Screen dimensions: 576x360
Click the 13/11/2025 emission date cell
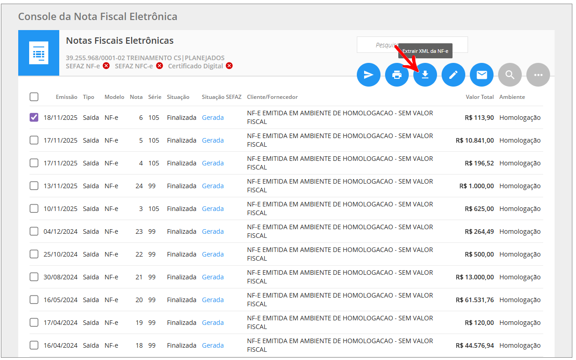(61, 186)
